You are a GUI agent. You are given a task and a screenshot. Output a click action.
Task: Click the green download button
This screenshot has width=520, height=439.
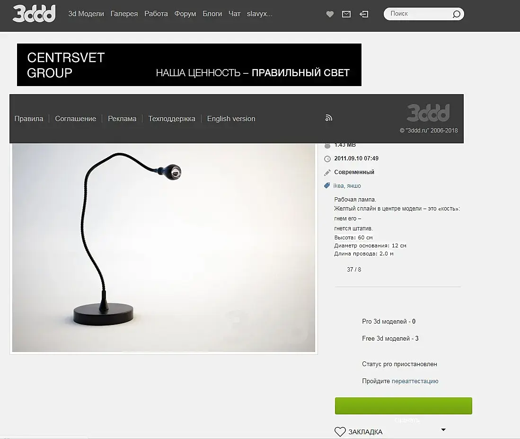[x=403, y=406]
